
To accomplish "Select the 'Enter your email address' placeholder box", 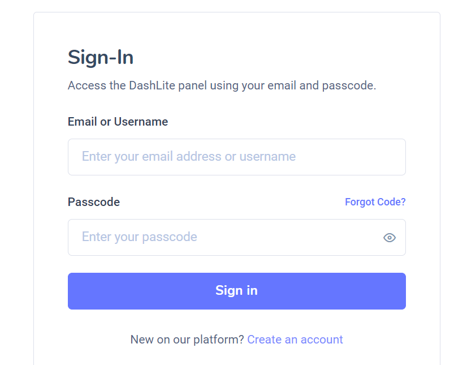I will [236, 157].
